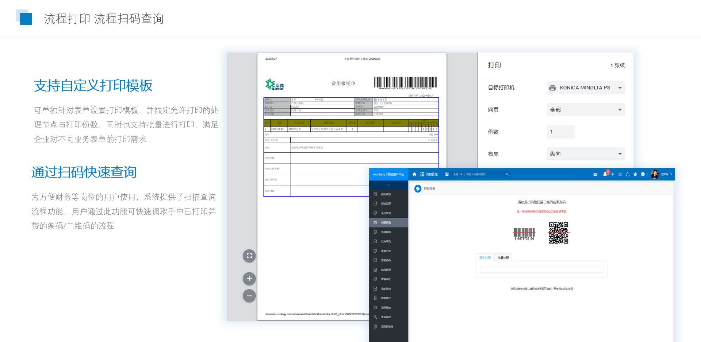
Task: Open 待办事宜 in the sidebar
Action: point(386,194)
